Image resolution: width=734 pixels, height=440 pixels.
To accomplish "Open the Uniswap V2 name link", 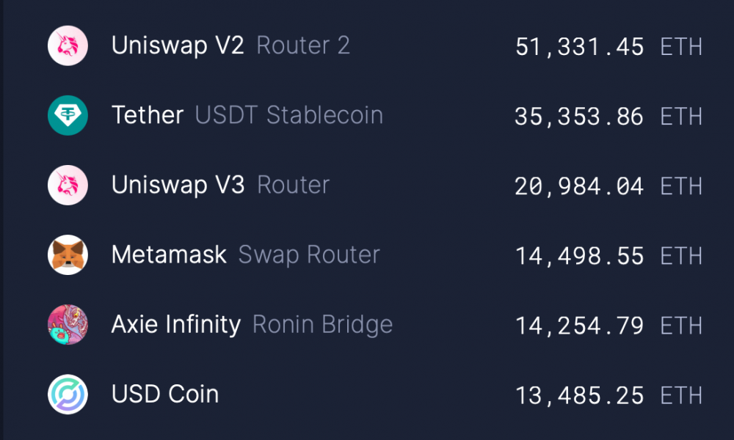I will coord(178,45).
